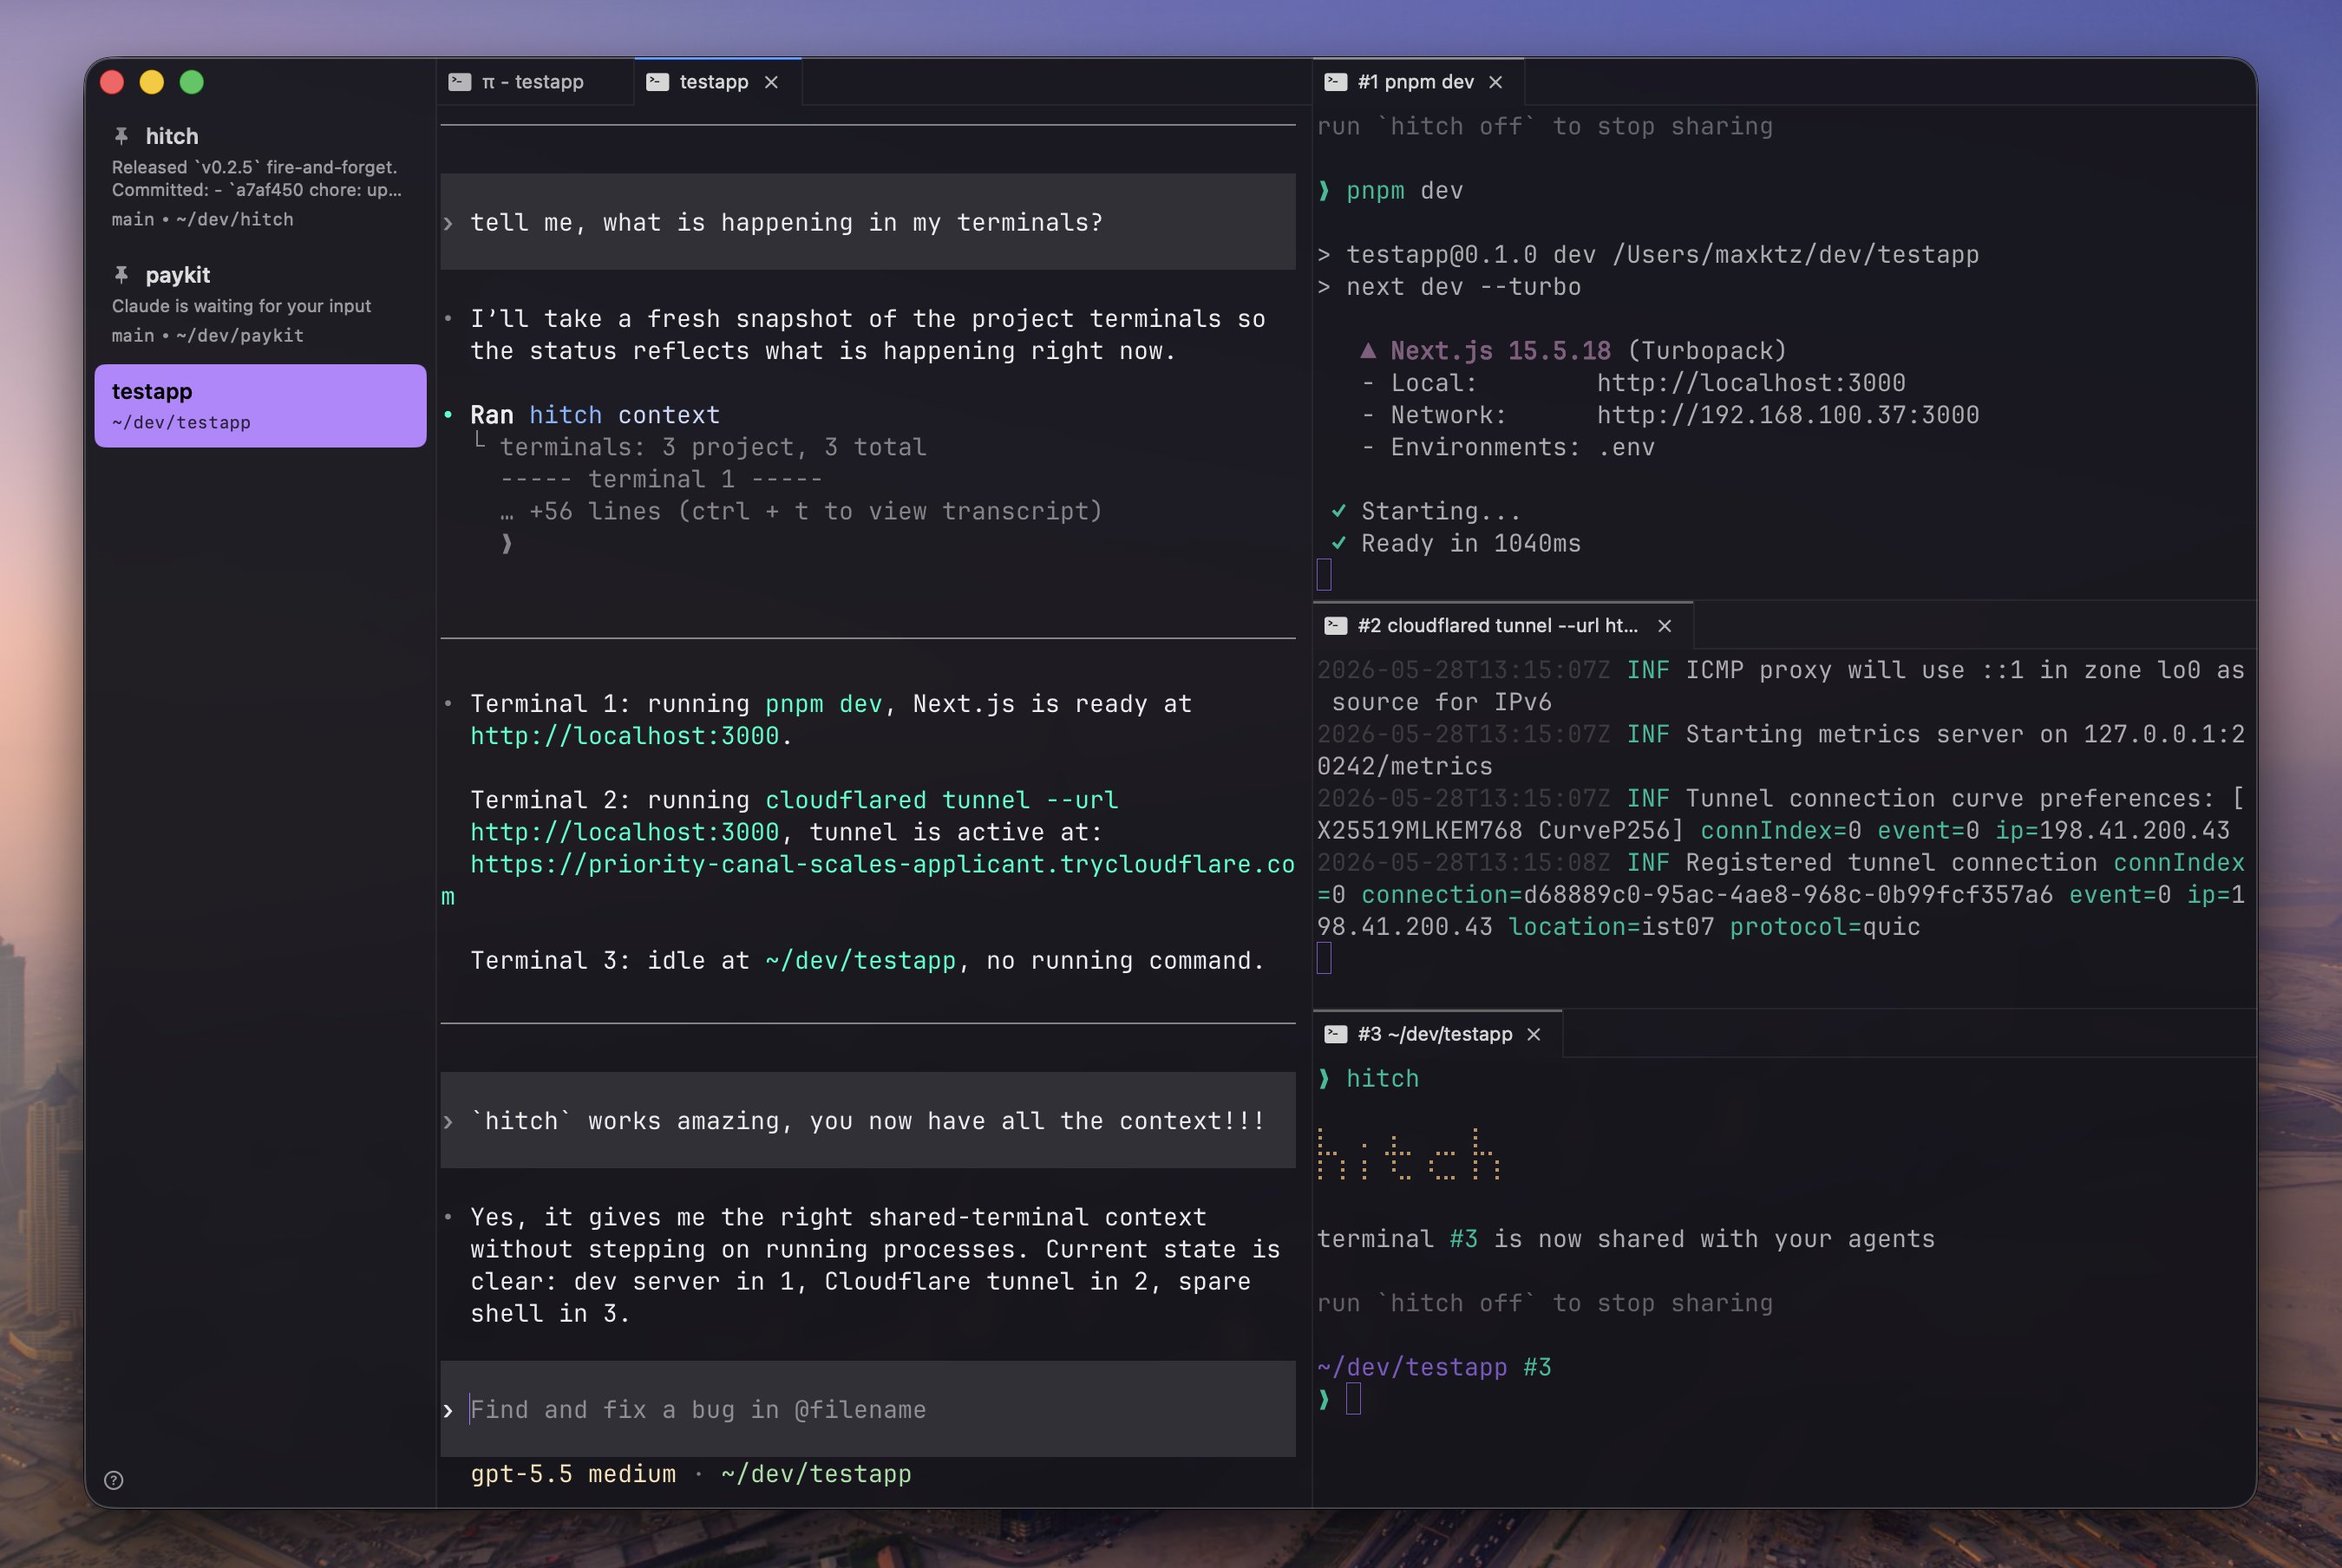The height and width of the screenshot is (1568, 2342).
Task: Close the #3 ~/dev/testapp terminal tab
Action: pyautogui.click(x=1534, y=1034)
